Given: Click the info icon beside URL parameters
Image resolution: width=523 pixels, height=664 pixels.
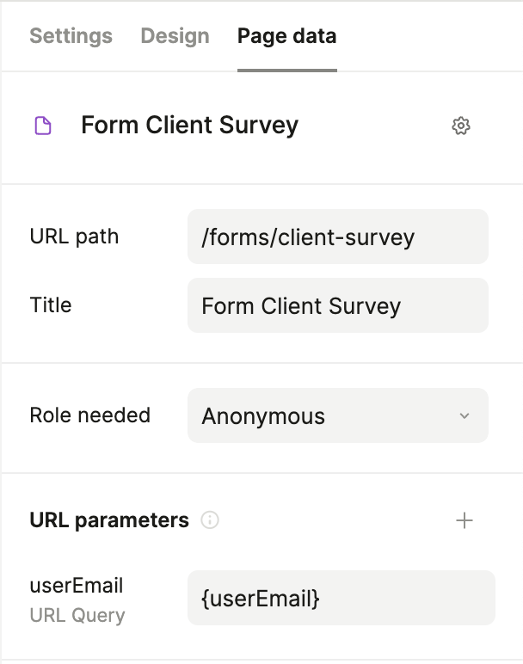Looking at the screenshot, I should [210, 520].
